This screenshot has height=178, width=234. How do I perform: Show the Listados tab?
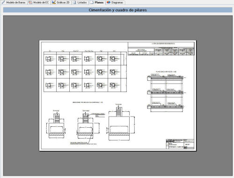pos(82,2)
